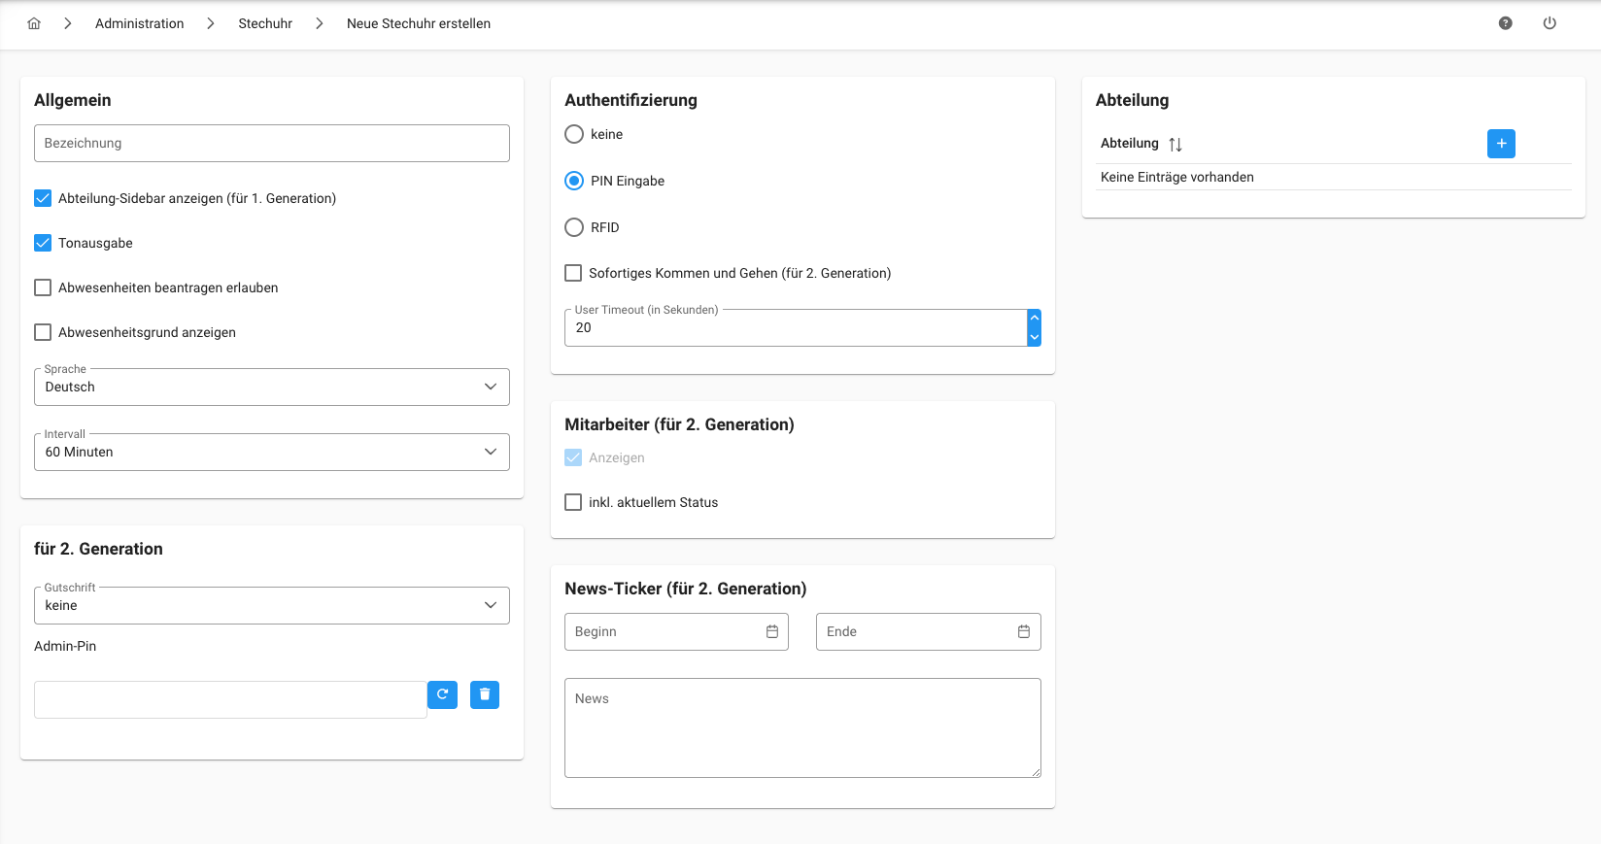Click the power logout icon

[1550, 23]
